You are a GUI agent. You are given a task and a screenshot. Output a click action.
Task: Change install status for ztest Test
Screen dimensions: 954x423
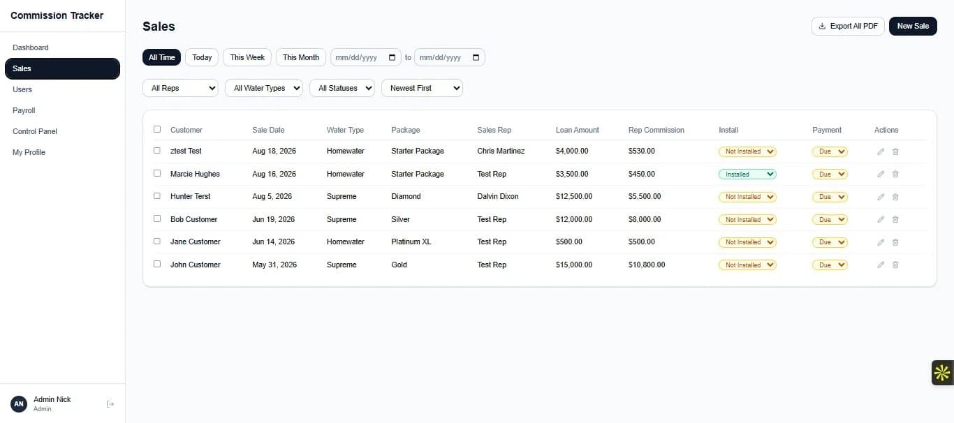pyautogui.click(x=747, y=151)
